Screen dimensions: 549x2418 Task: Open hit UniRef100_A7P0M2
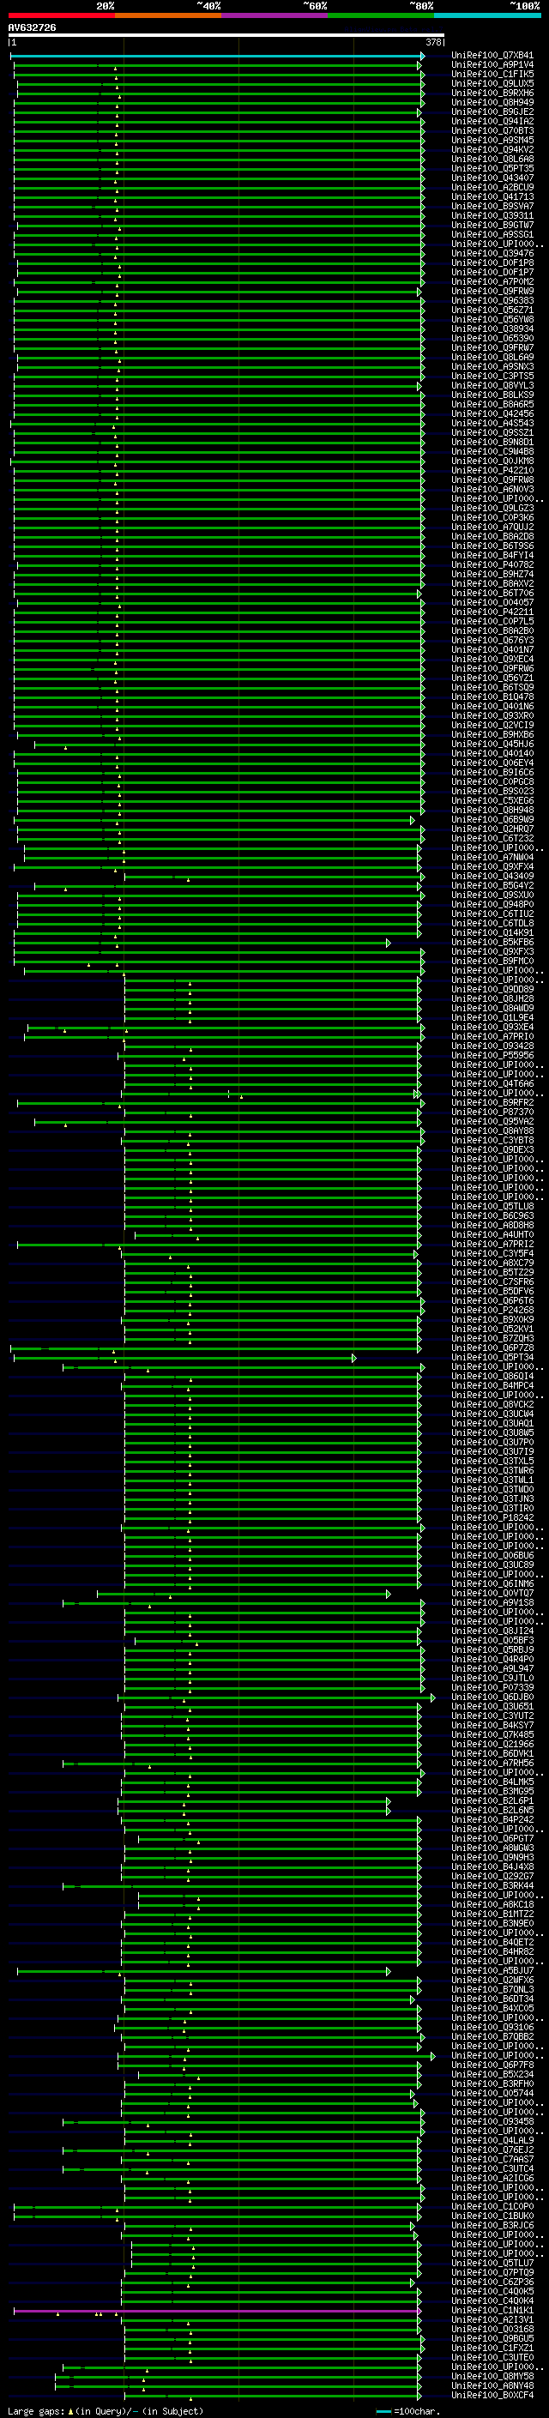point(492,282)
